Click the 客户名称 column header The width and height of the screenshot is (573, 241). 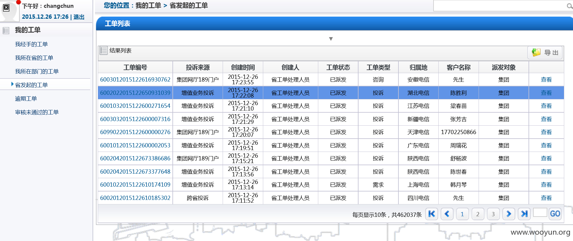click(458, 67)
